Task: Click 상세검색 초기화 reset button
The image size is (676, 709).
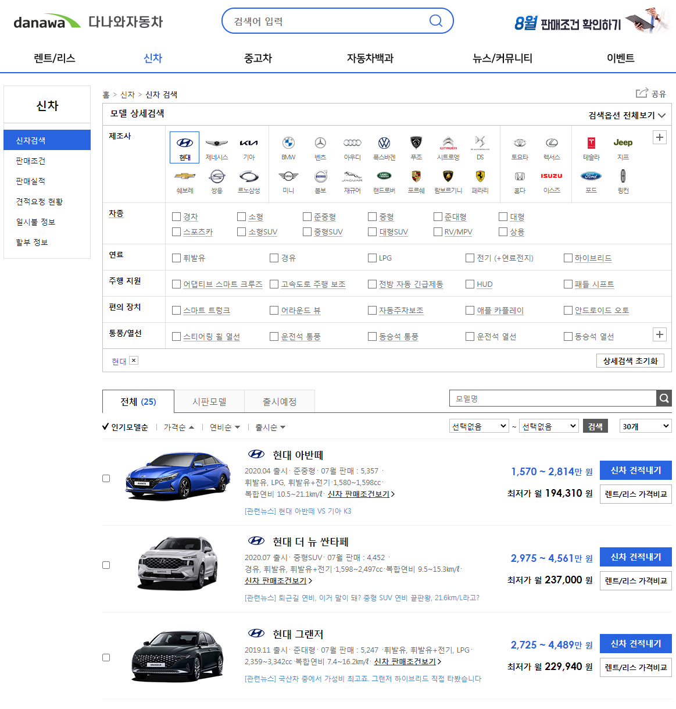Action: (x=630, y=361)
